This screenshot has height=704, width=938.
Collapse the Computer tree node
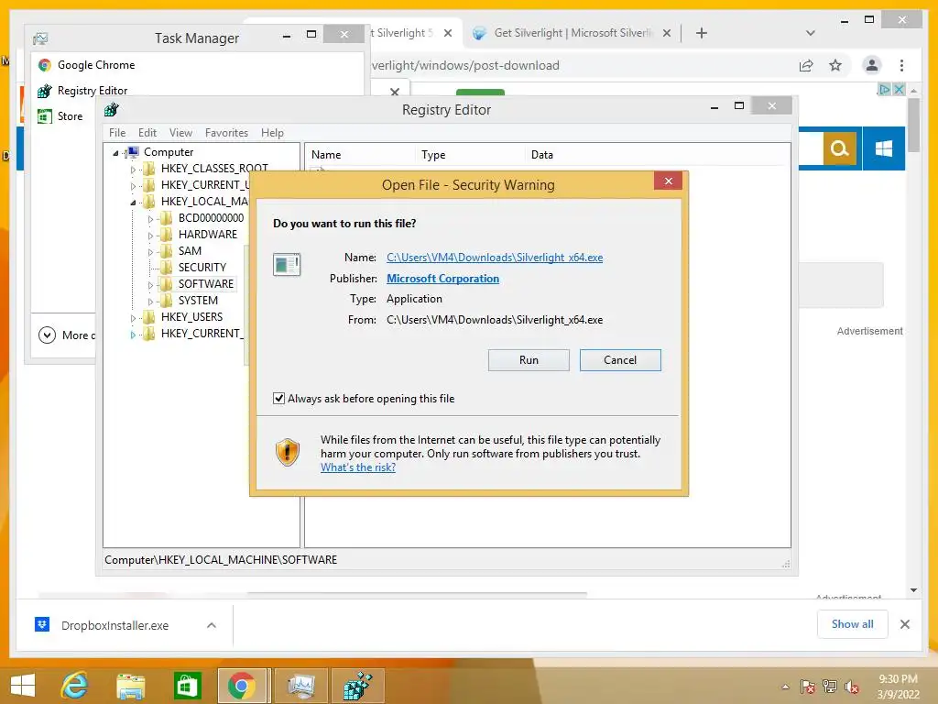(116, 153)
